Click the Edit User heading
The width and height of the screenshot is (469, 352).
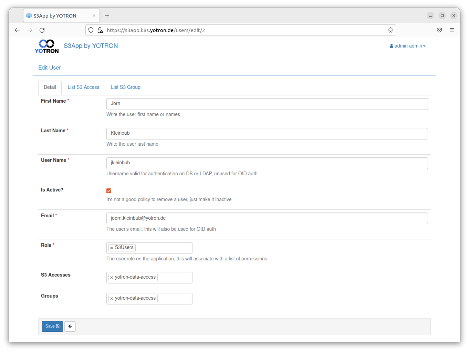click(50, 68)
